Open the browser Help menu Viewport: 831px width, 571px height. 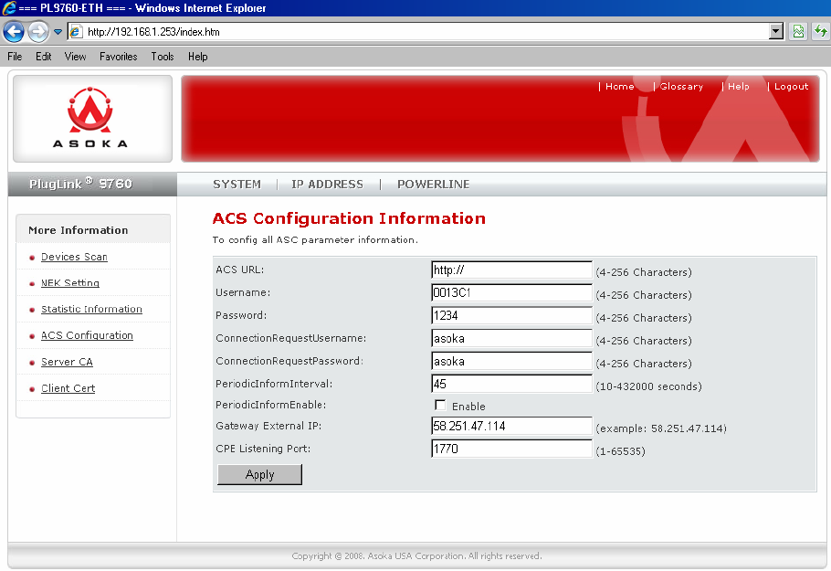pos(197,57)
